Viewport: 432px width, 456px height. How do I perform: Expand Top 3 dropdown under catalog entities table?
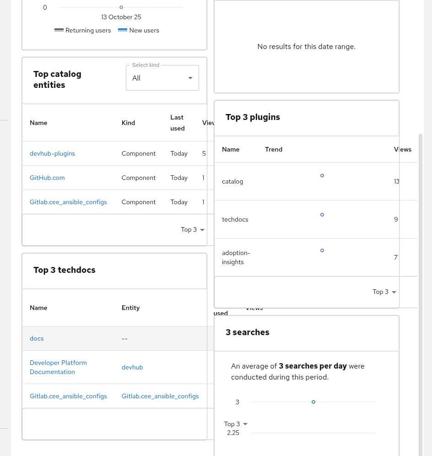pyautogui.click(x=192, y=230)
